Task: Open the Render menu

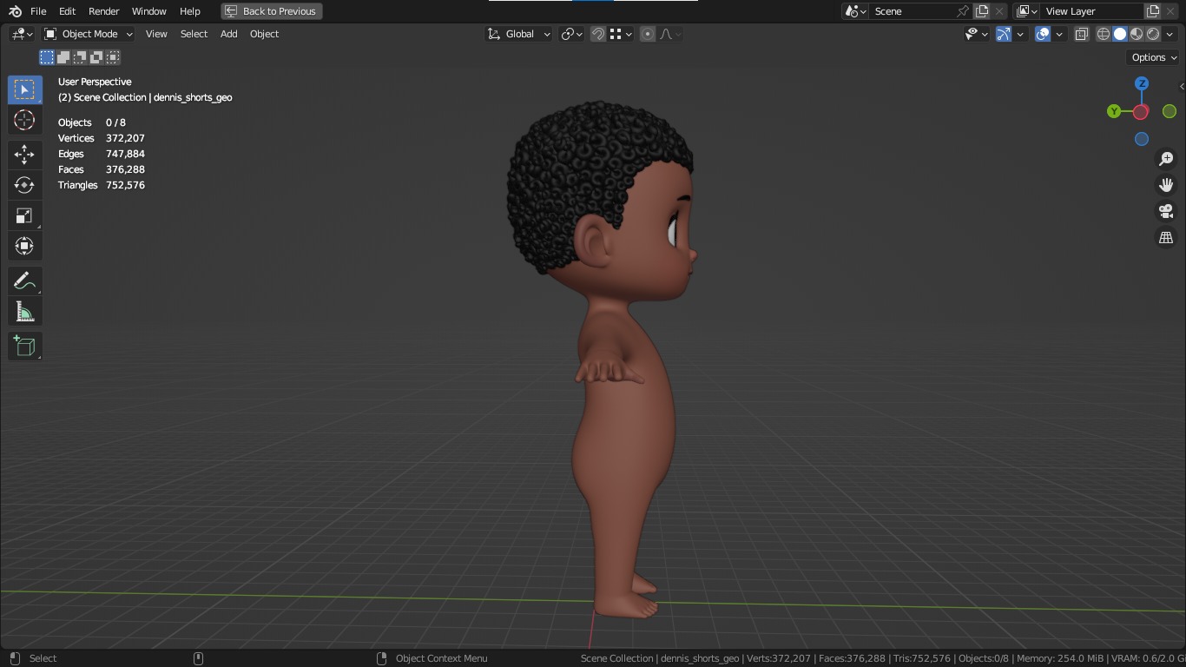Action: pyautogui.click(x=103, y=11)
